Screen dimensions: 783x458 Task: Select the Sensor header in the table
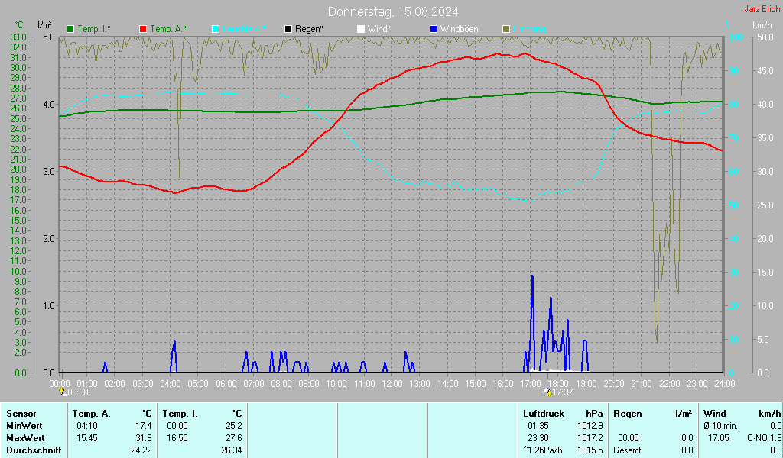(x=21, y=413)
